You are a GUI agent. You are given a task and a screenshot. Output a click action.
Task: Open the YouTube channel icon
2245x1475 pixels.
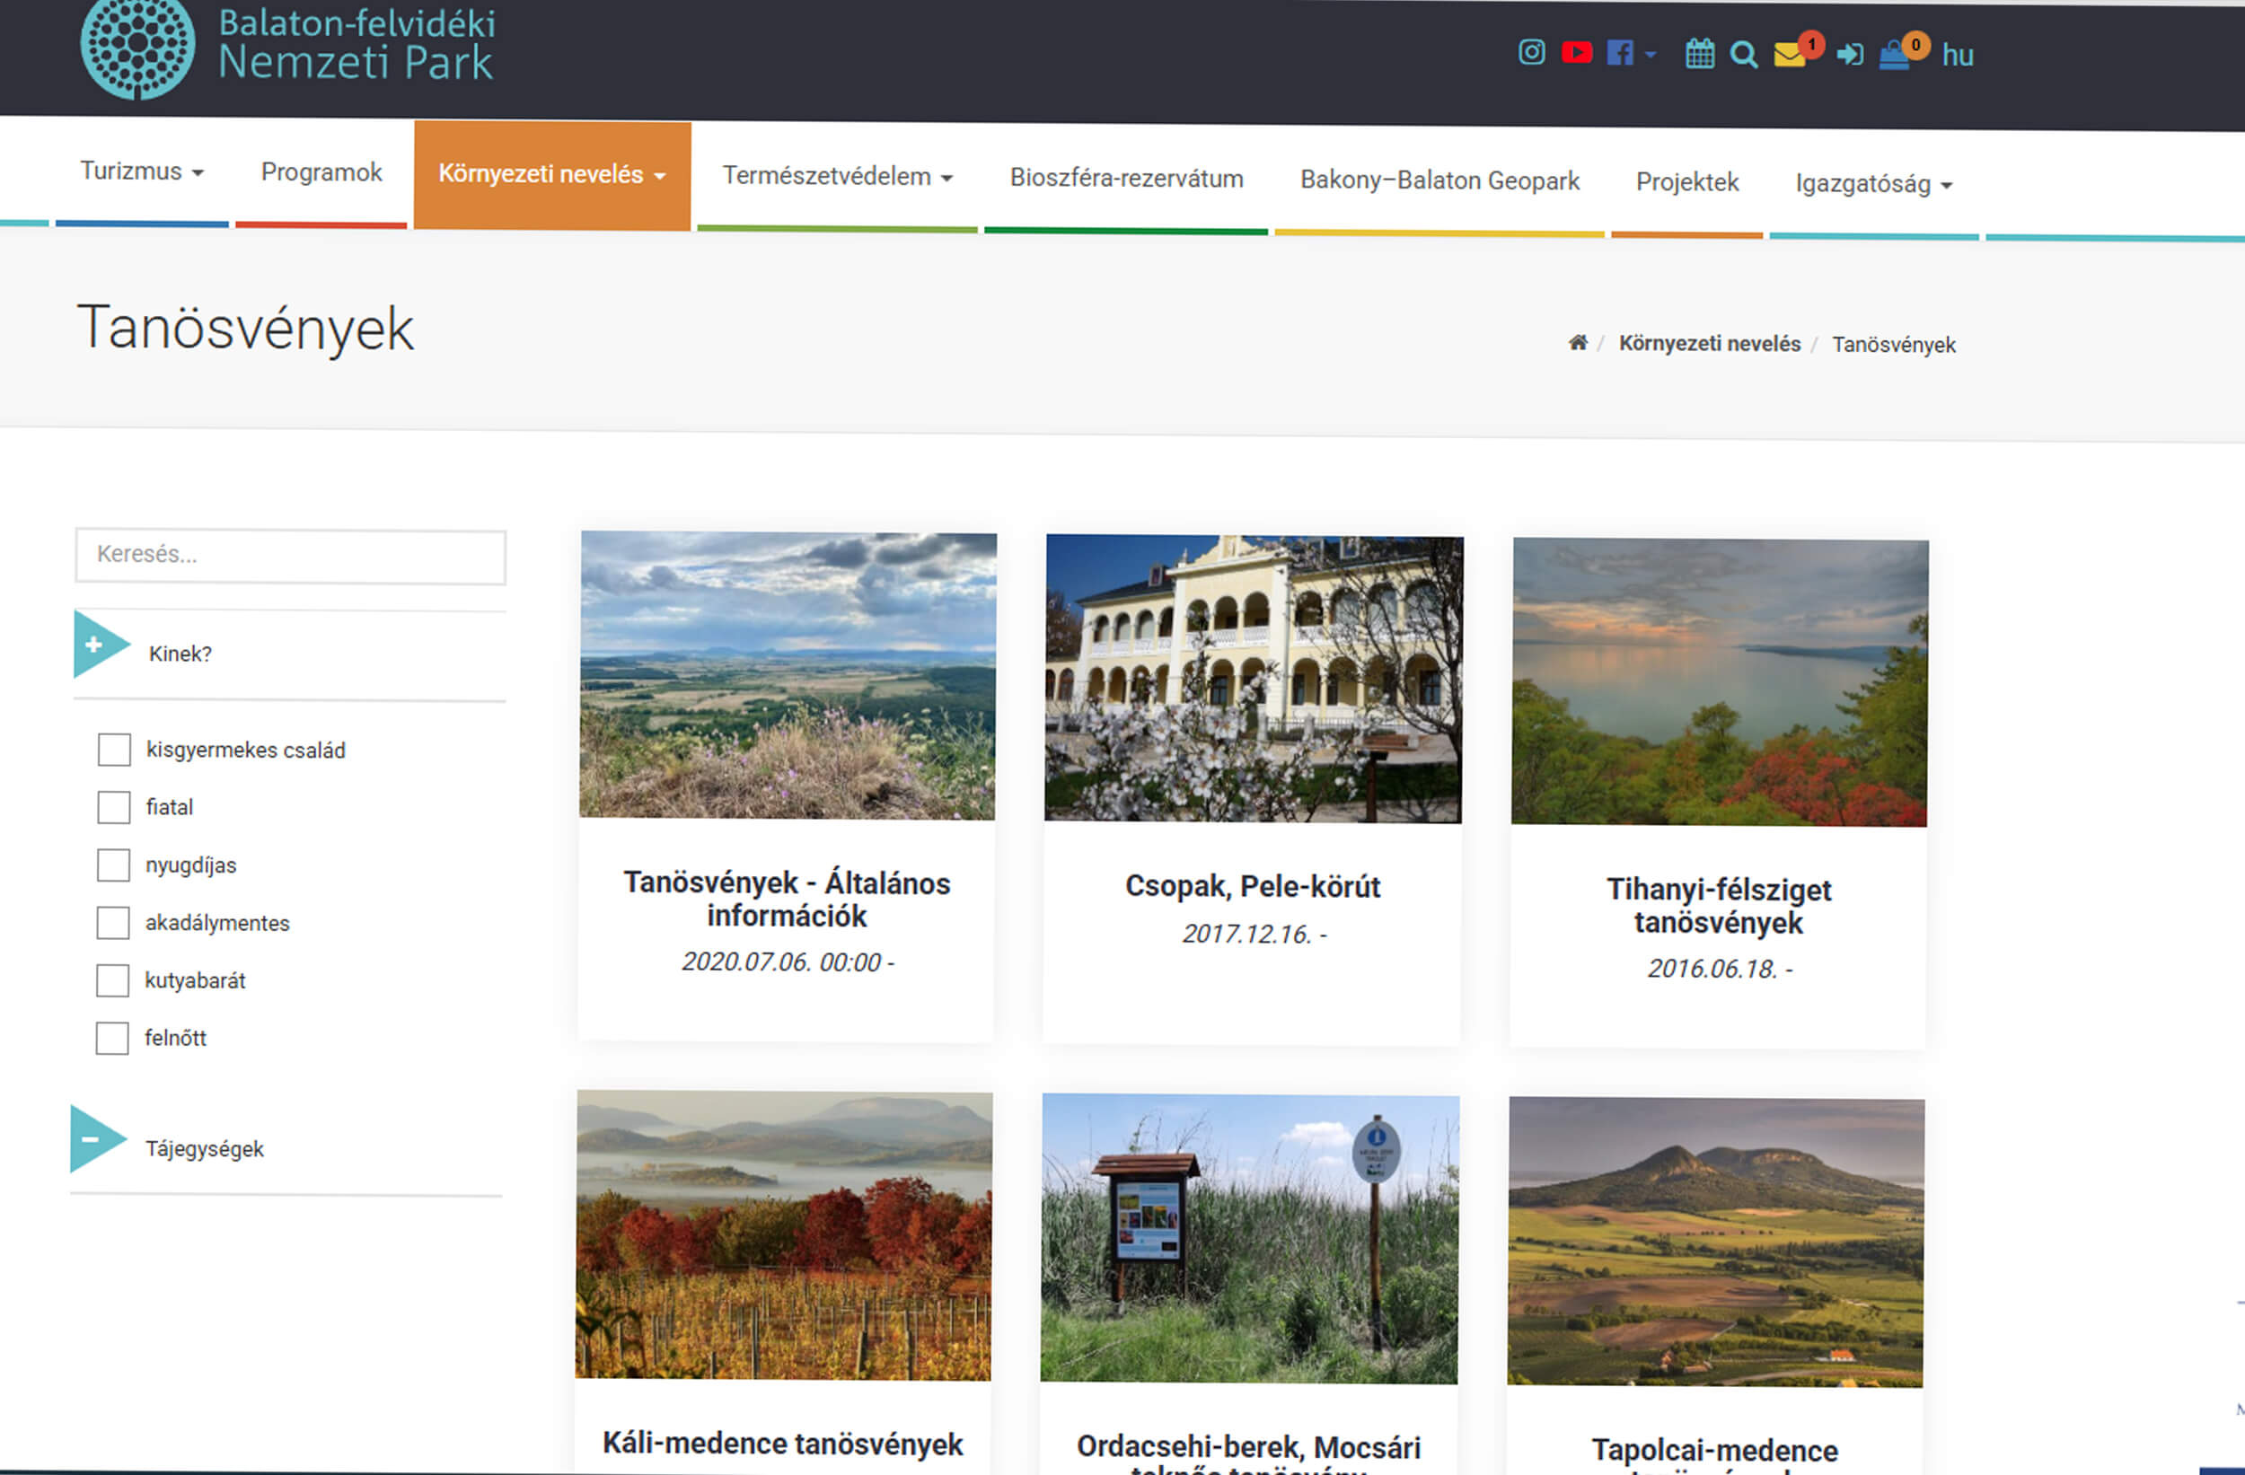(1576, 53)
